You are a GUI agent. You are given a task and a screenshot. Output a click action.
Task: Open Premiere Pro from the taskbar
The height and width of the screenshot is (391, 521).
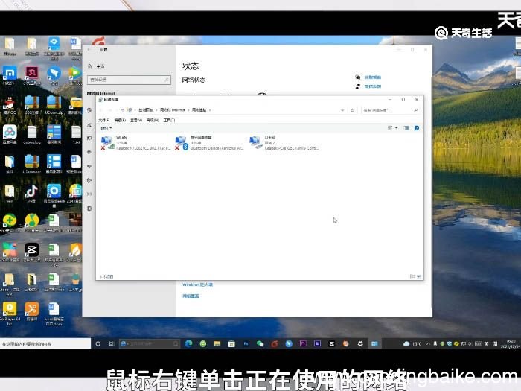303,343
